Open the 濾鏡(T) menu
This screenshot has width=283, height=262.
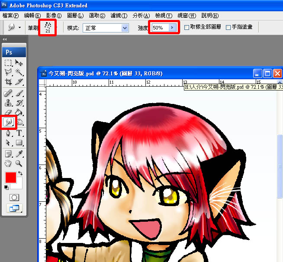(119, 16)
